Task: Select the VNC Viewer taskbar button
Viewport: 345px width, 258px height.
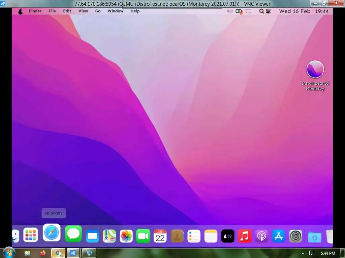Action: [x=73, y=253]
